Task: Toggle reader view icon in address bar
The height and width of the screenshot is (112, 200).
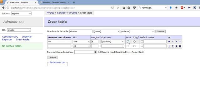Action: [x=112, y=8]
